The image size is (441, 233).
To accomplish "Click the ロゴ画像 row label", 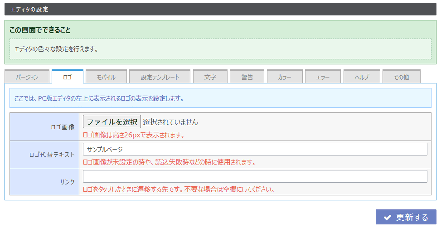I will [x=63, y=127].
